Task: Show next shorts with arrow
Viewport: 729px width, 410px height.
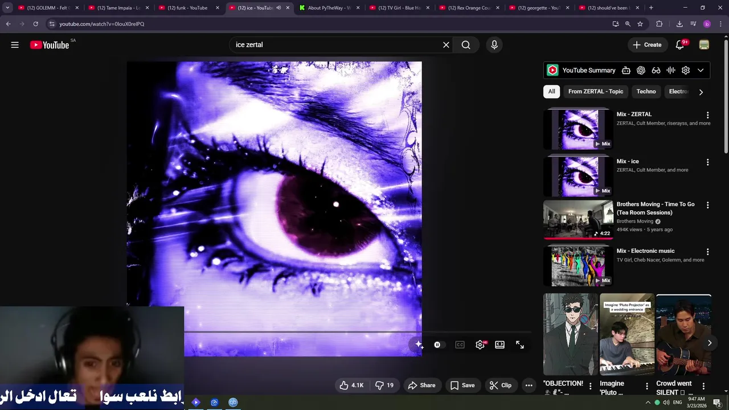Action: click(709, 343)
